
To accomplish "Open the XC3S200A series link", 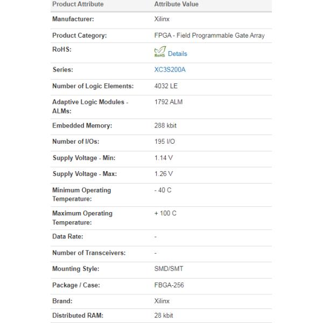I will coord(170,69).
